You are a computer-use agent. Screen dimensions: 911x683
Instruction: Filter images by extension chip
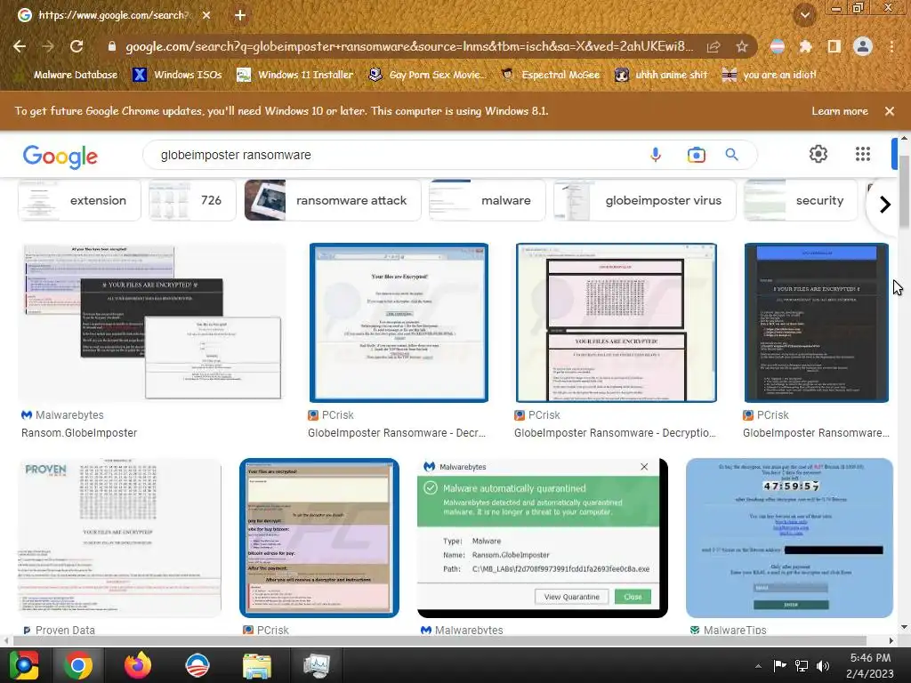[x=79, y=200]
